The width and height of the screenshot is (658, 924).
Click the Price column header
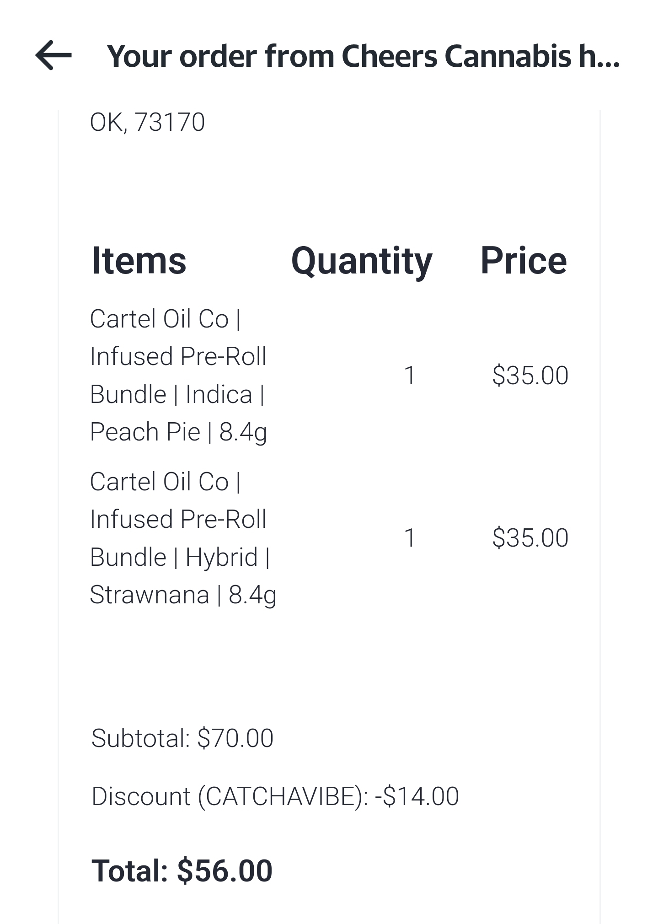[x=523, y=261]
